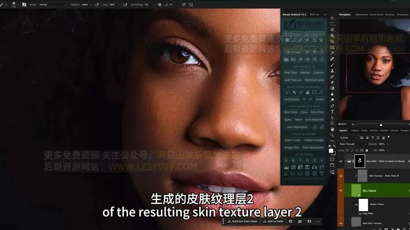
Task: Select the Gradient tool
Action: tap(332, 88)
